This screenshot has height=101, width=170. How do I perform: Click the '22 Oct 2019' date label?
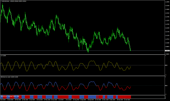tap(98, 100)
